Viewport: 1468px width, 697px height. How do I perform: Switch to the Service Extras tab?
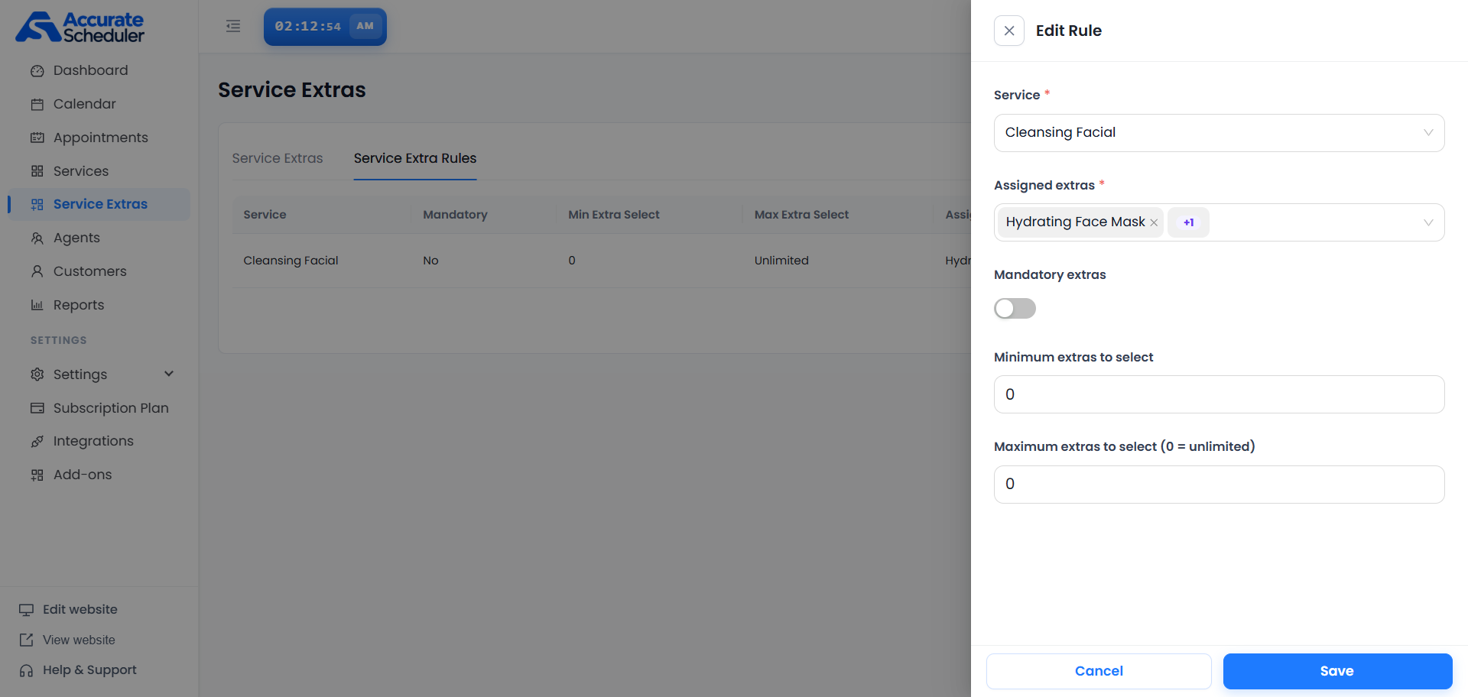click(278, 158)
